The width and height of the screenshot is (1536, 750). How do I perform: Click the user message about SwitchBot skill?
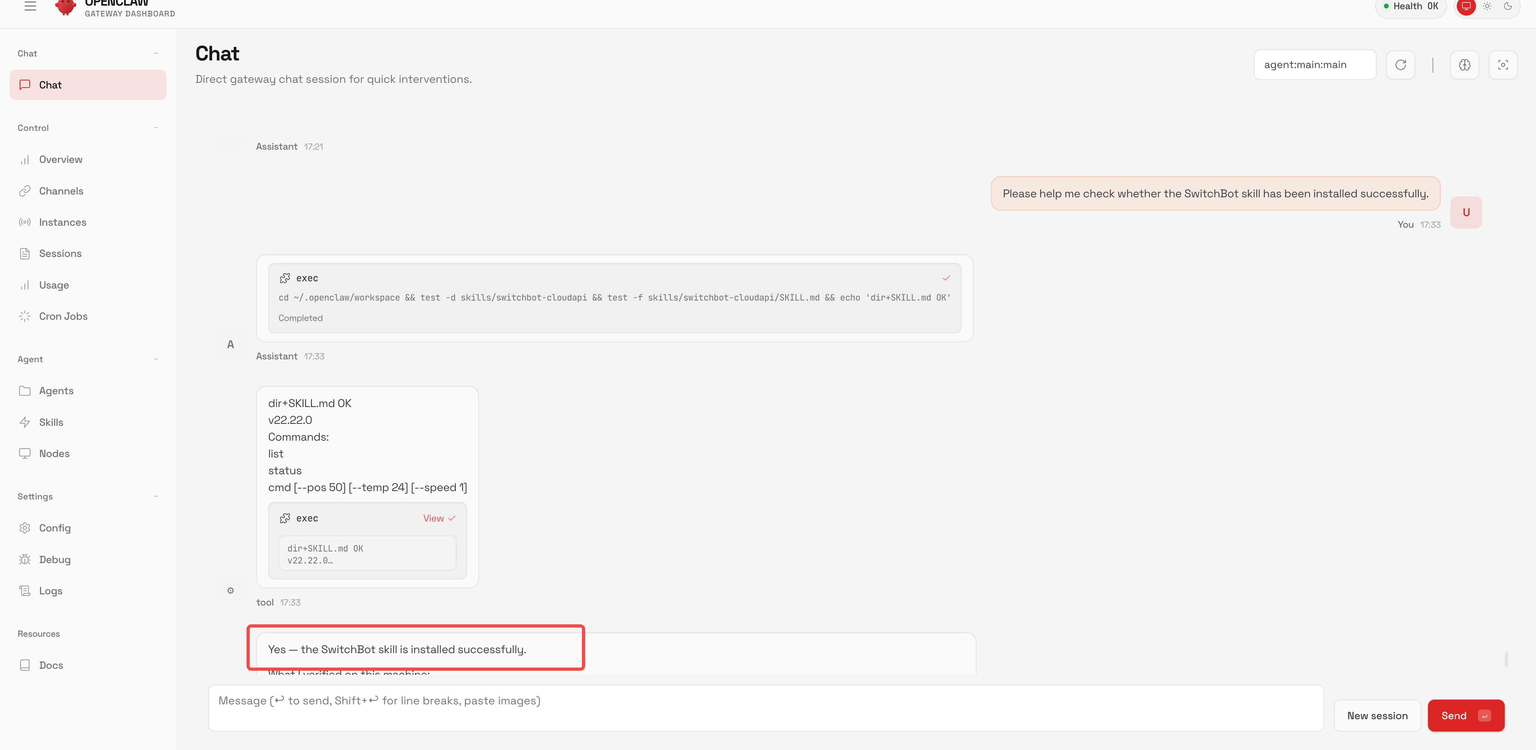[x=1215, y=193]
